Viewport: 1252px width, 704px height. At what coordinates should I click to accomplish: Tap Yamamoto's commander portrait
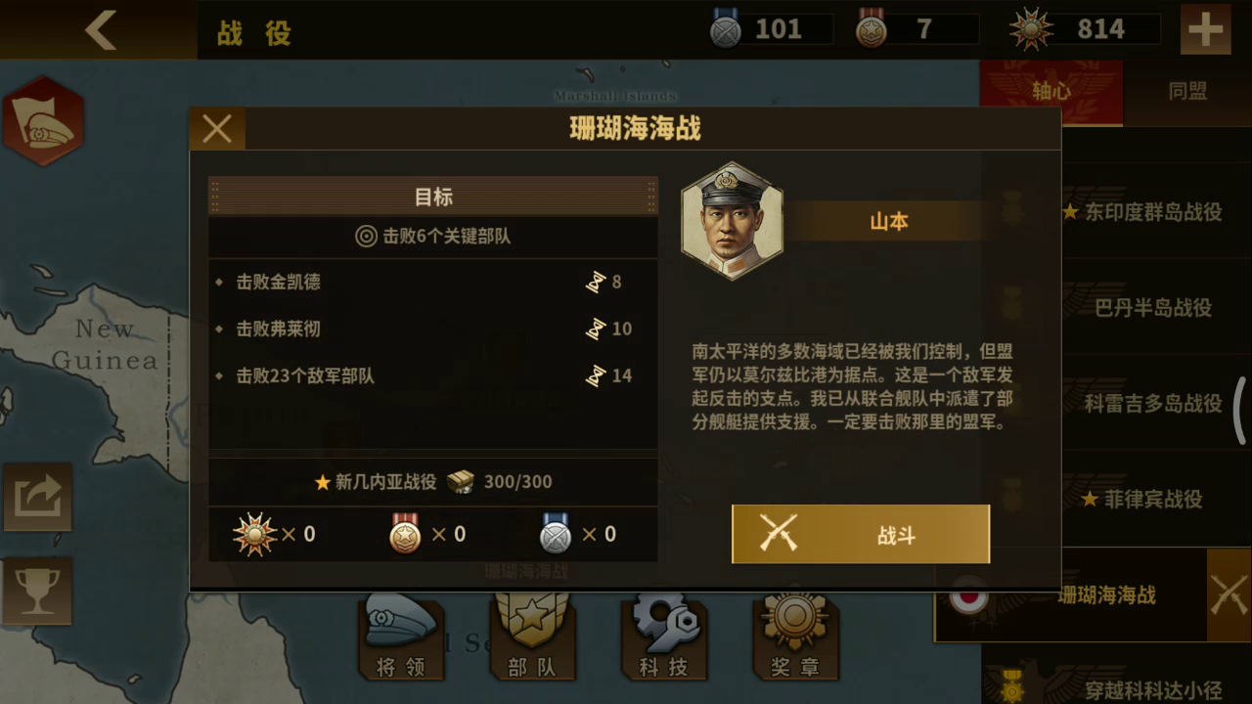click(x=733, y=221)
